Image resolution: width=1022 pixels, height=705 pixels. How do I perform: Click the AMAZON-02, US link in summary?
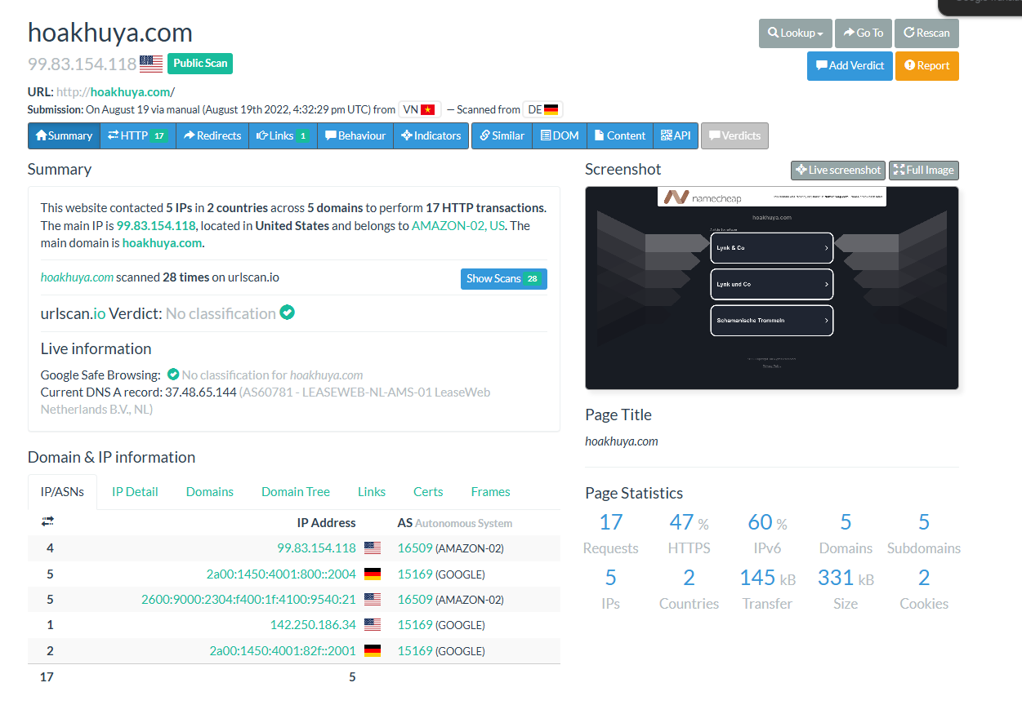click(x=457, y=226)
